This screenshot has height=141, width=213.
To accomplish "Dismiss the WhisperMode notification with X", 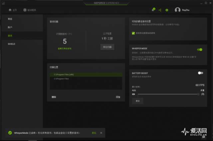I will 101,133.
